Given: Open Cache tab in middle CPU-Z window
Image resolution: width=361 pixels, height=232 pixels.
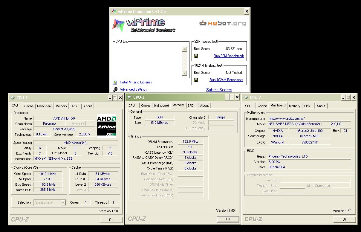Looking at the screenshot, I should coord(146,106).
